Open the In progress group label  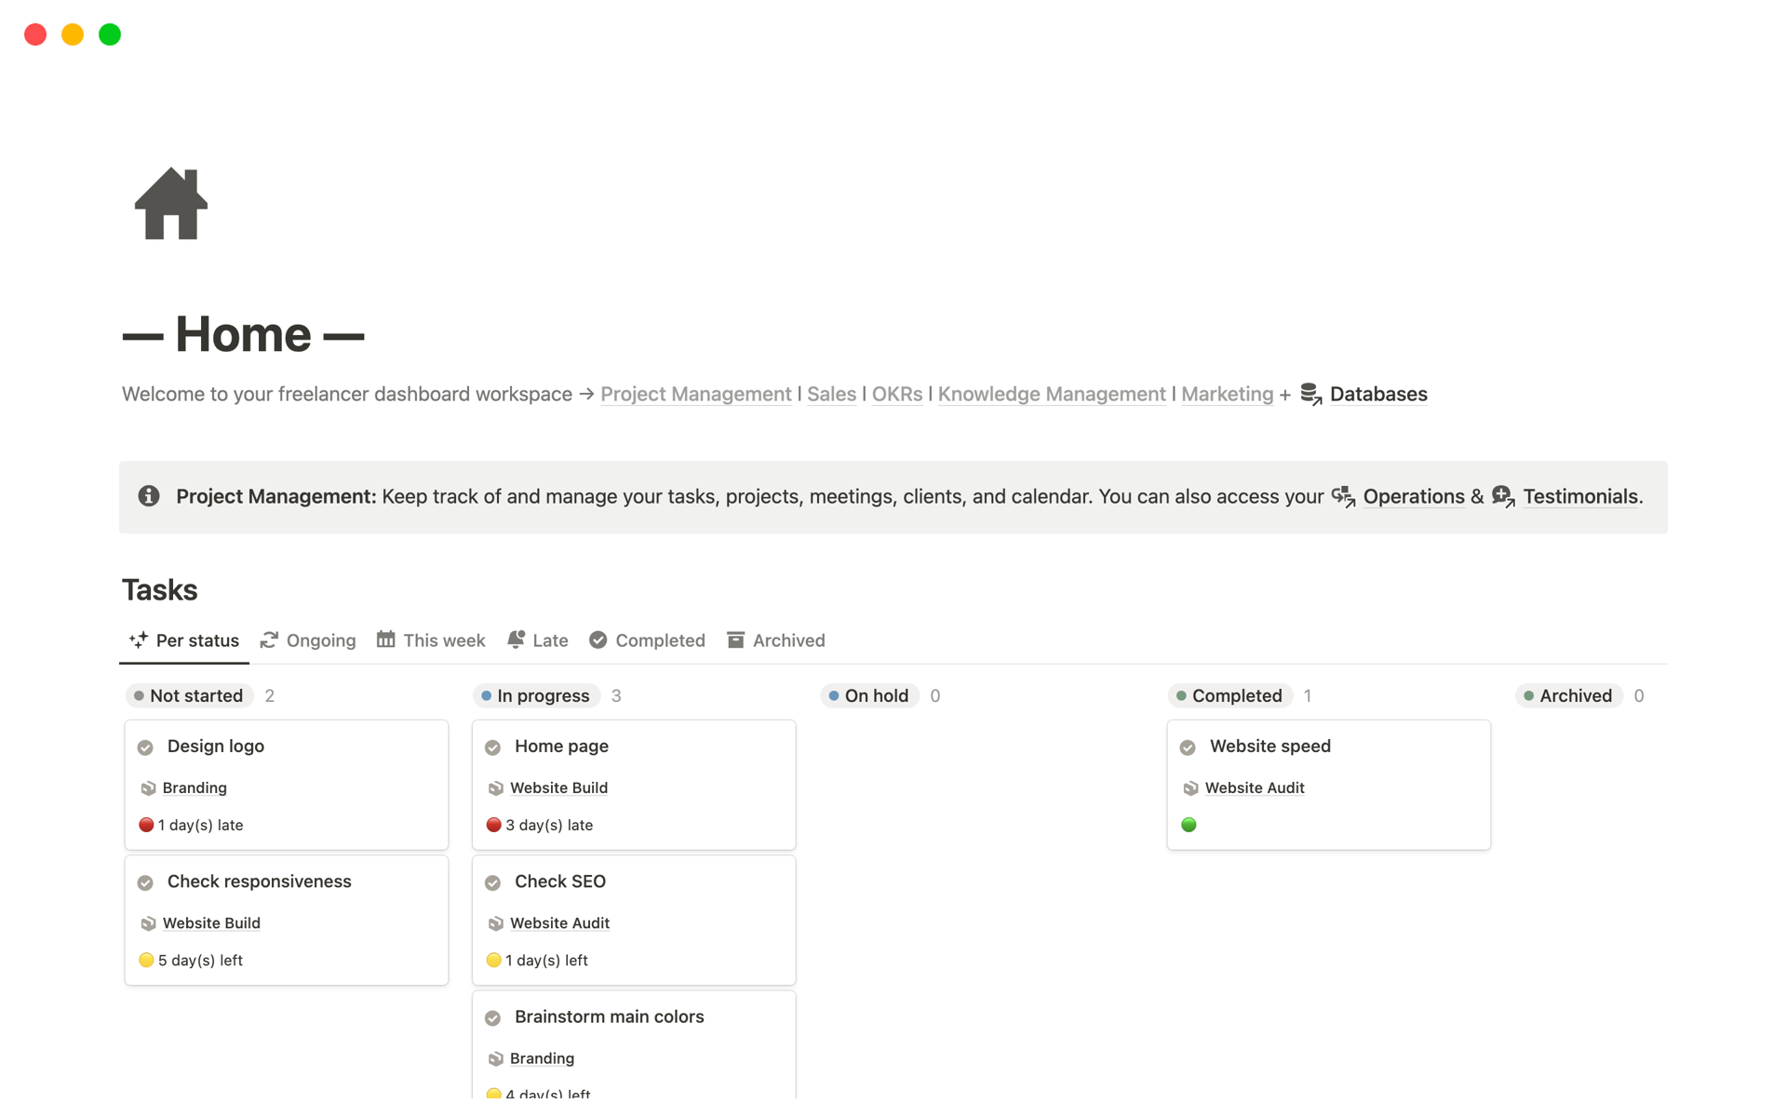coord(536,696)
